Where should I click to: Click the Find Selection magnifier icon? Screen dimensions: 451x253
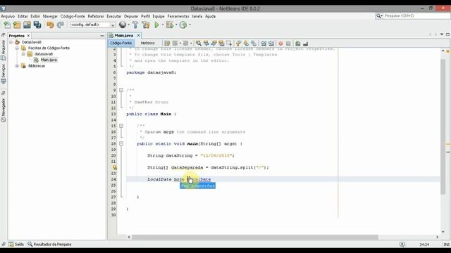199,44
